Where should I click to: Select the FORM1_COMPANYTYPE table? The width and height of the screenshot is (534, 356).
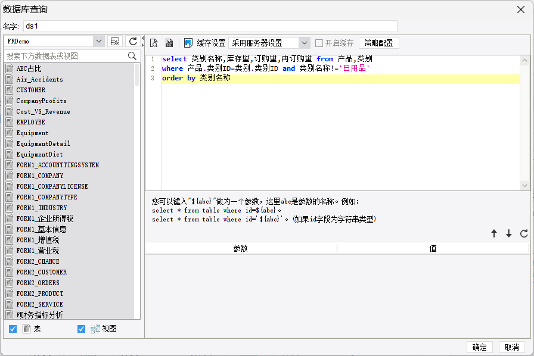tap(46, 197)
